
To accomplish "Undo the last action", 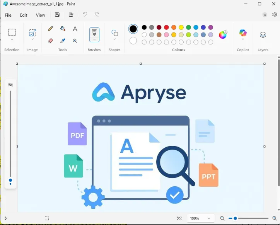I will click(x=85, y=15).
